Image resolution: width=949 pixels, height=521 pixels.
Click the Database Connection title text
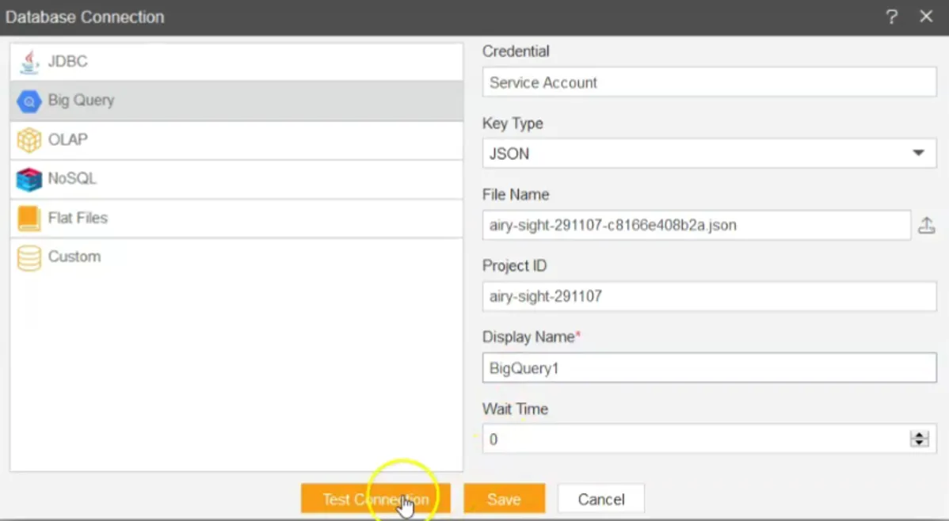coord(85,17)
